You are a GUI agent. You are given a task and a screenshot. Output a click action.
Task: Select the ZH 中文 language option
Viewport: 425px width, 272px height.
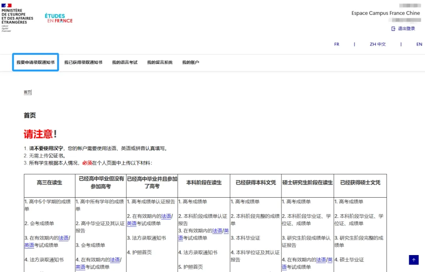point(378,44)
